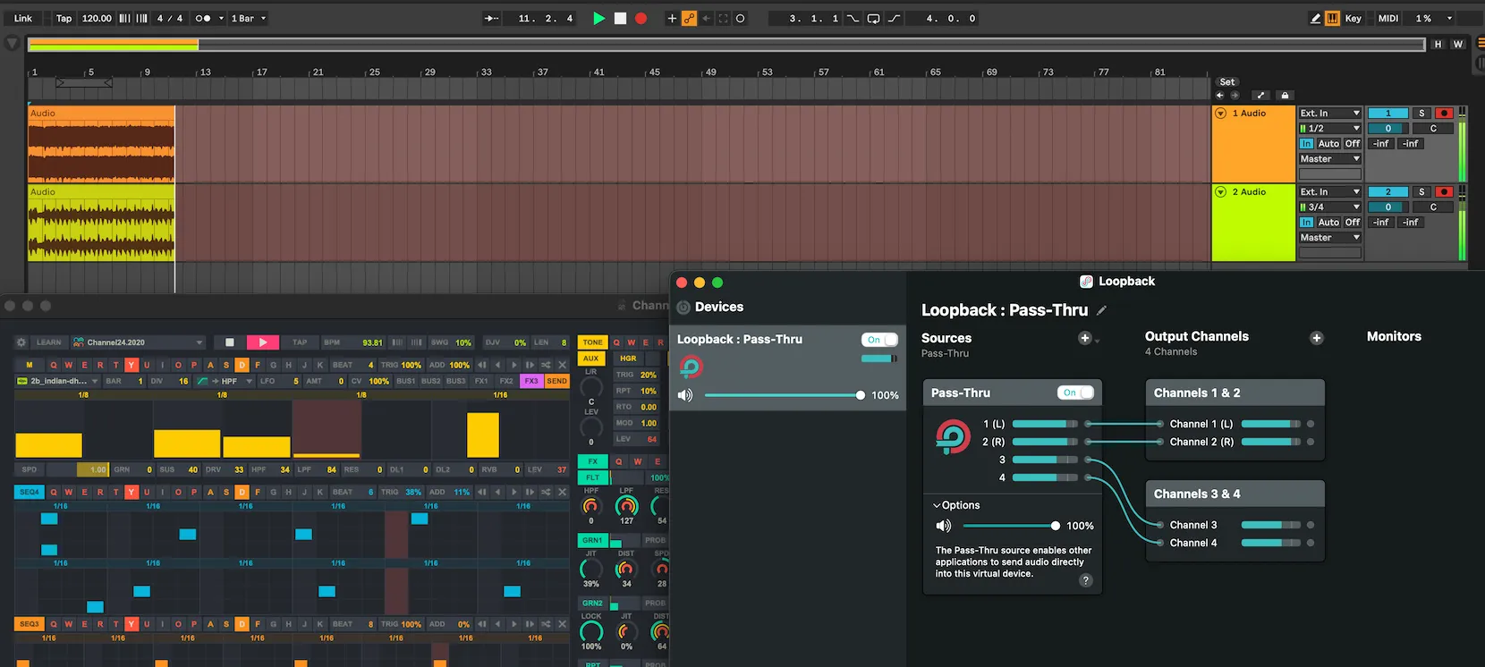This screenshot has width=1485, height=667.
Task: Toggle the computer MIDI keyboard icon
Action: click(1332, 18)
